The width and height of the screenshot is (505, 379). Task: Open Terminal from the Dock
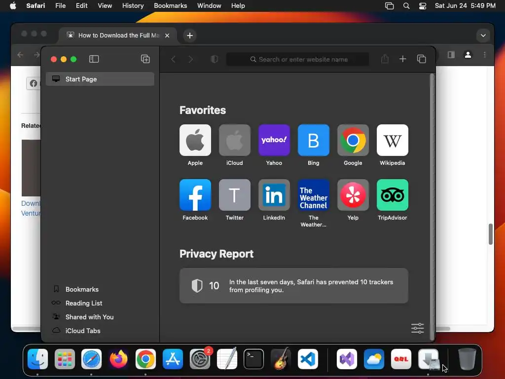254,359
